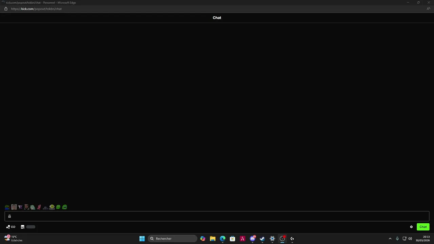Insert the green crying blob emote
The height and width of the screenshot is (244, 434).
pos(64,207)
